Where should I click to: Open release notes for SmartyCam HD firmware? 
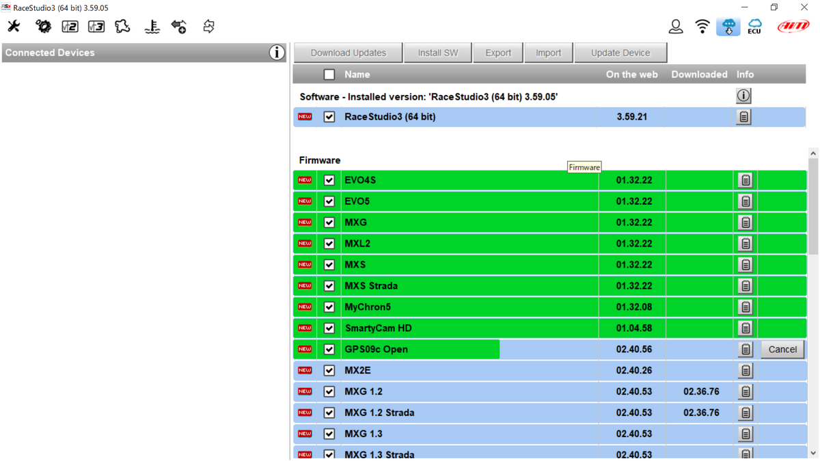point(746,329)
